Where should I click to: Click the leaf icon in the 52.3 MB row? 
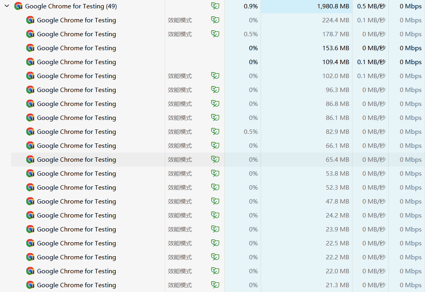[215, 187]
